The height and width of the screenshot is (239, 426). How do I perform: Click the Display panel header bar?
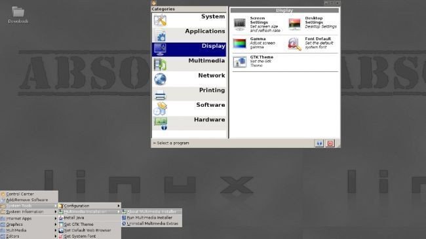point(284,10)
